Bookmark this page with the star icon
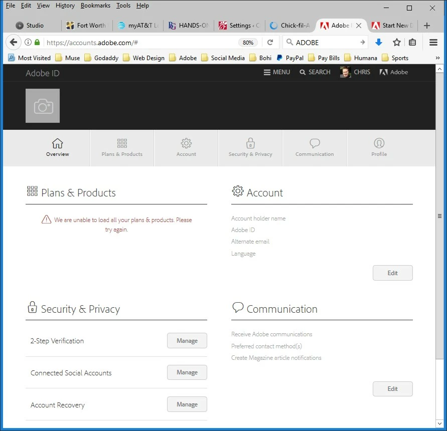This screenshot has height=431, width=447. point(396,43)
